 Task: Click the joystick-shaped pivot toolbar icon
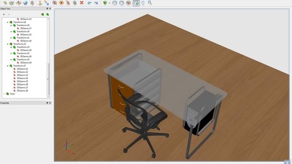coord(40,3)
